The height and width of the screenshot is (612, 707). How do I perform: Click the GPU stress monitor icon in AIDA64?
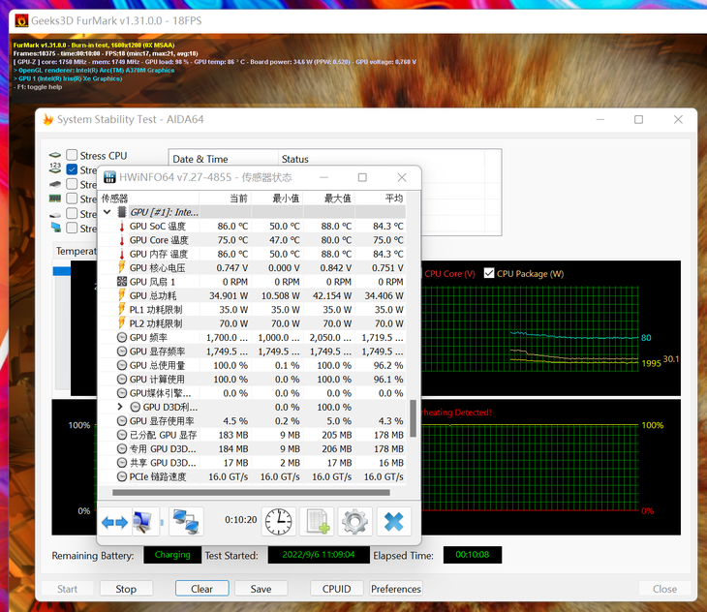click(56, 228)
